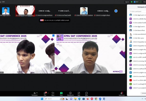Open File Explorer from the taskbar

(x=75, y=99)
